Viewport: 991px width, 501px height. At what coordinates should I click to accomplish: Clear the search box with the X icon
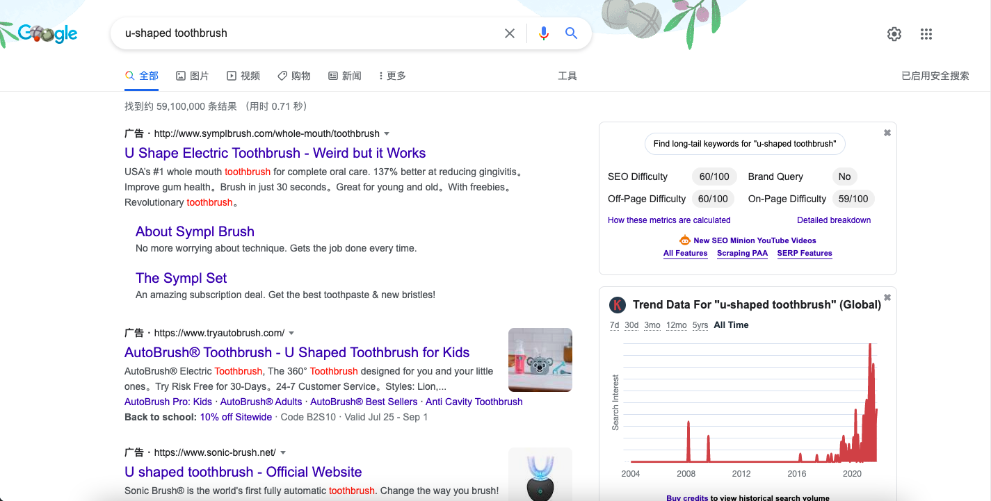coord(510,33)
